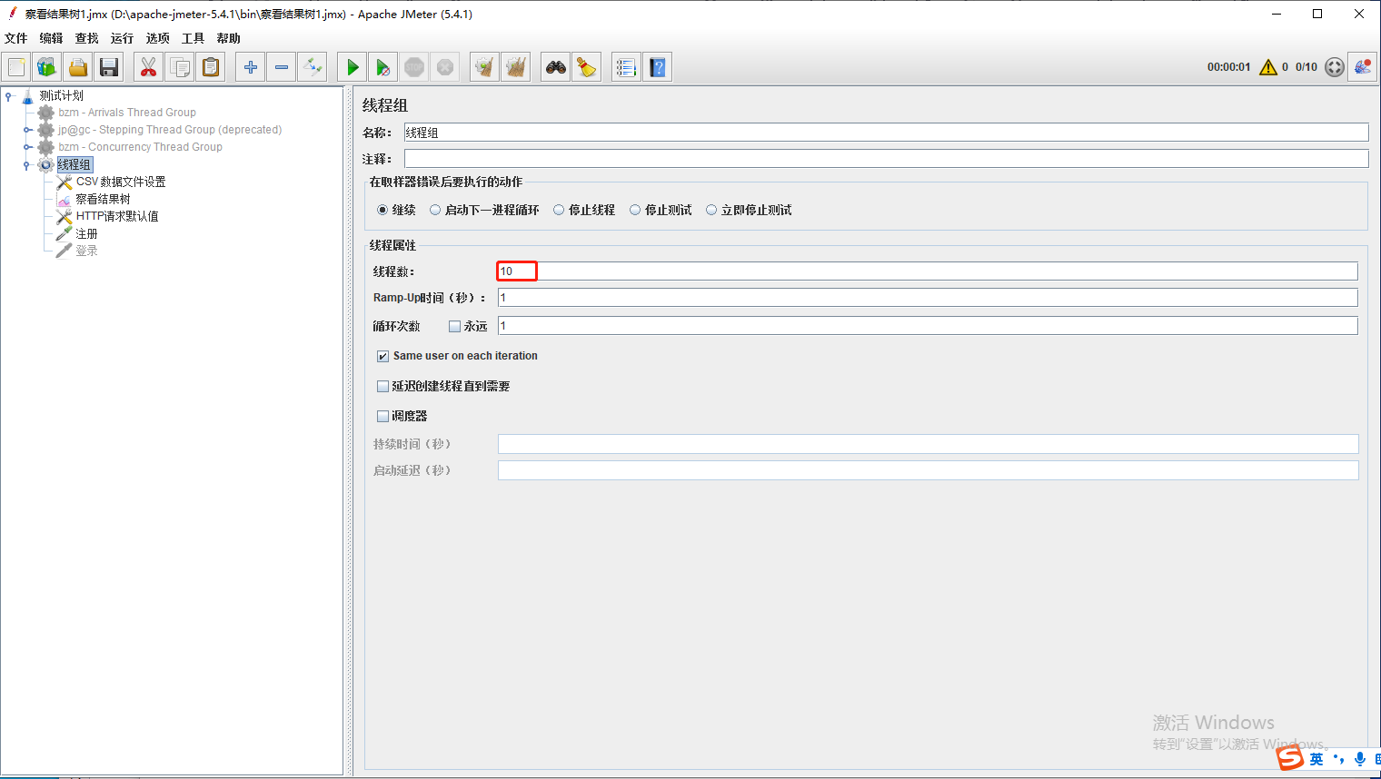Click the Cut scissors icon
1381x779 pixels.
point(148,67)
